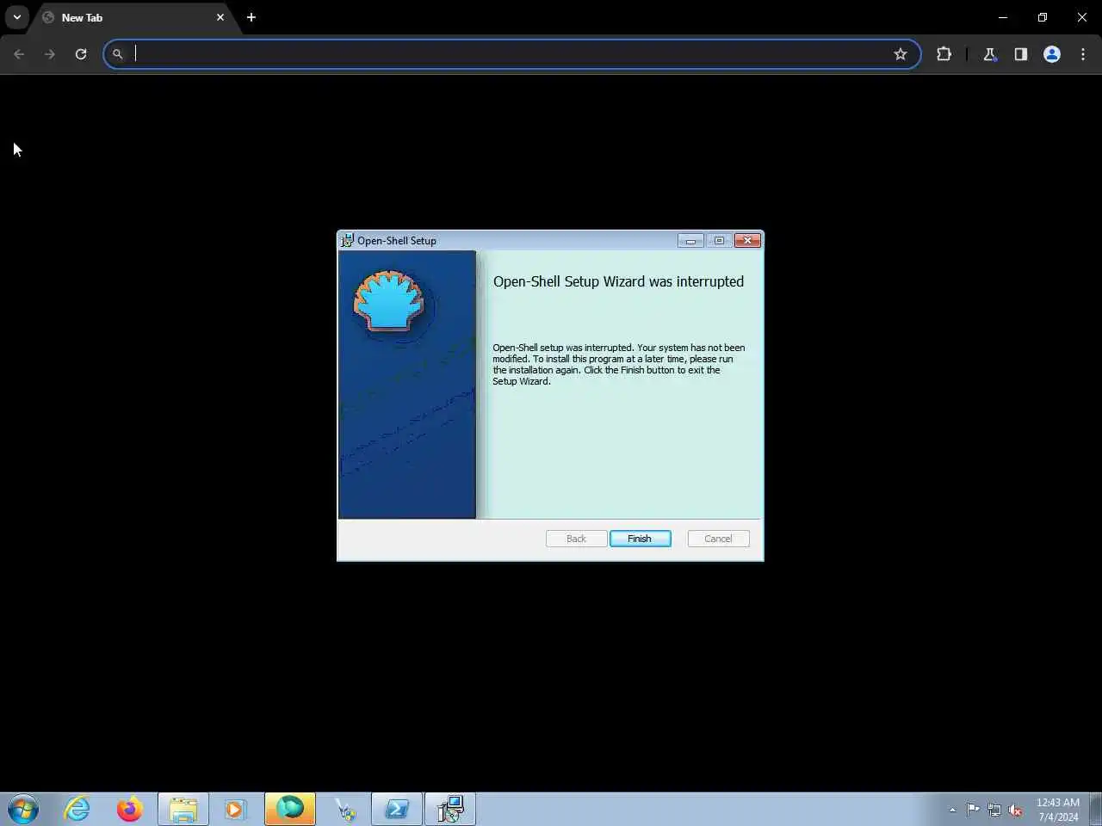This screenshot has height=826, width=1102.
Task: Open the browser three-dot menu
Action: [x=1083, y=54]
